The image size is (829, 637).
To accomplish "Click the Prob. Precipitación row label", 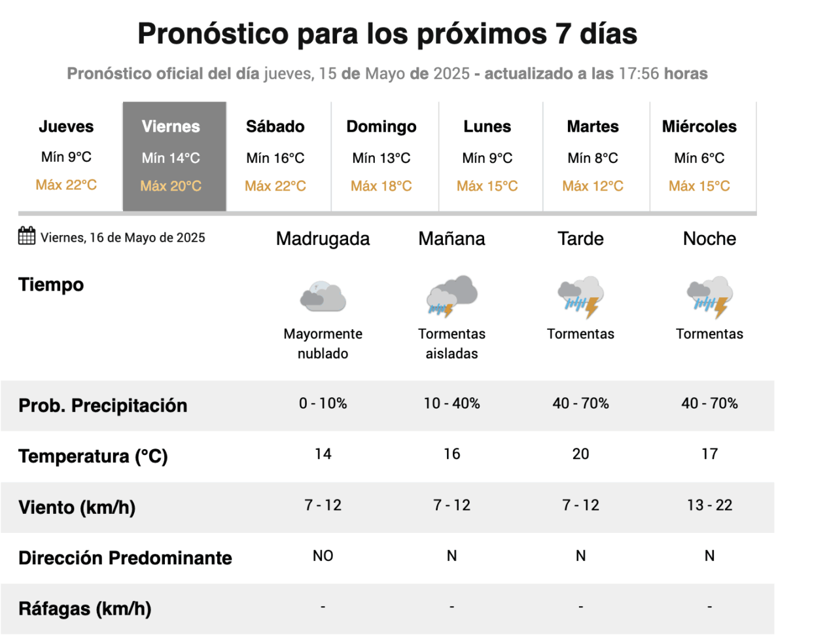I will (x=103, y=406).
